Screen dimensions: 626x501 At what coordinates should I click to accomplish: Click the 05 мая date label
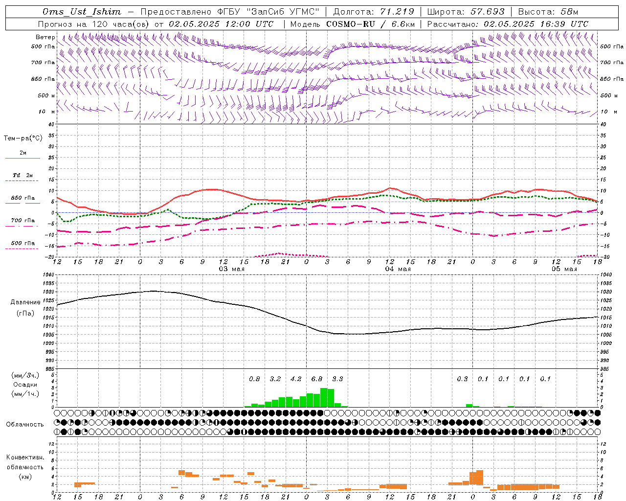click(x=564, y=269)
